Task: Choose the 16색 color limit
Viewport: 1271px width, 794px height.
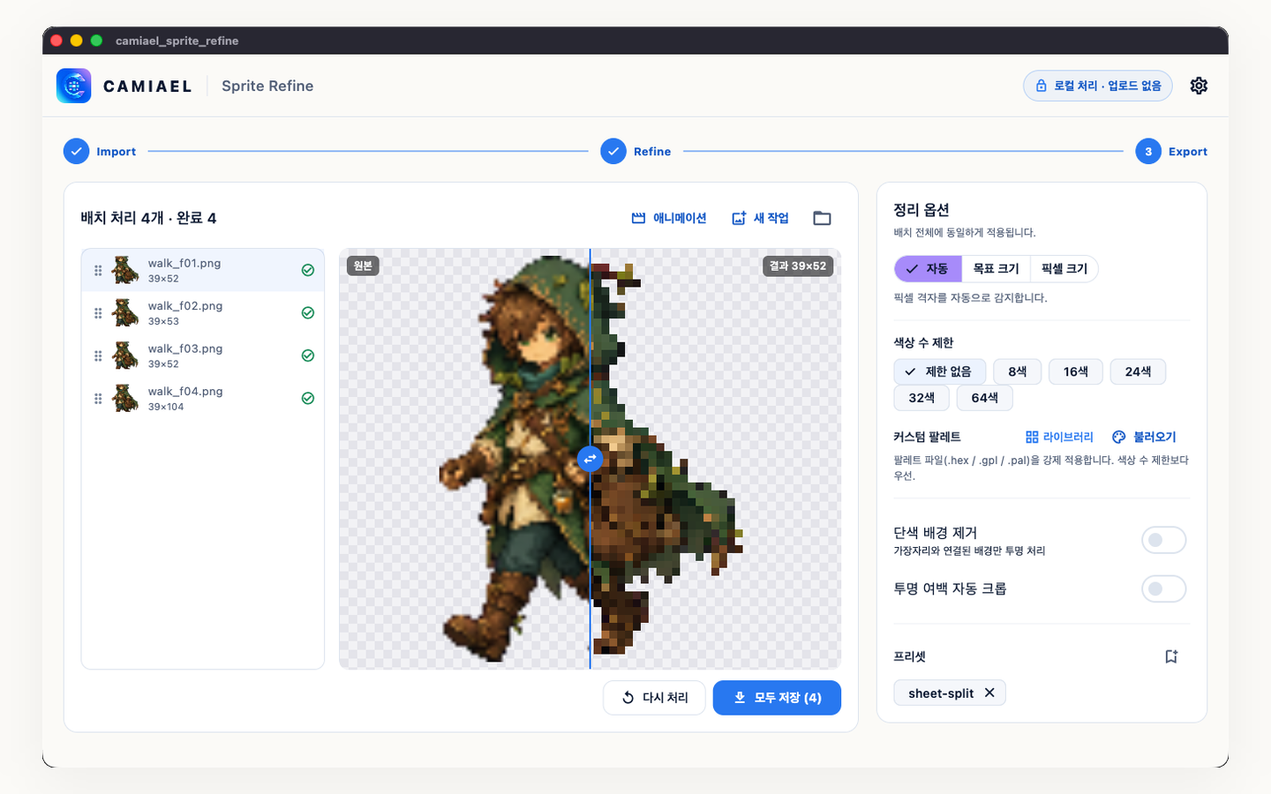Action: pyautogui.click(x=1076, y=371)
